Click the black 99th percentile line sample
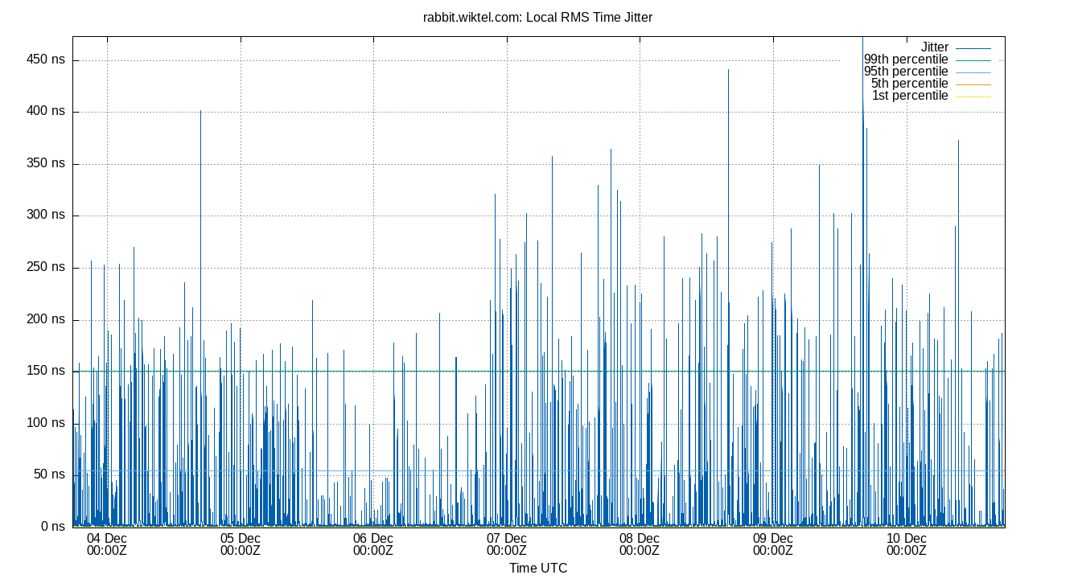The image size is (1078, 579). point(973,59)
